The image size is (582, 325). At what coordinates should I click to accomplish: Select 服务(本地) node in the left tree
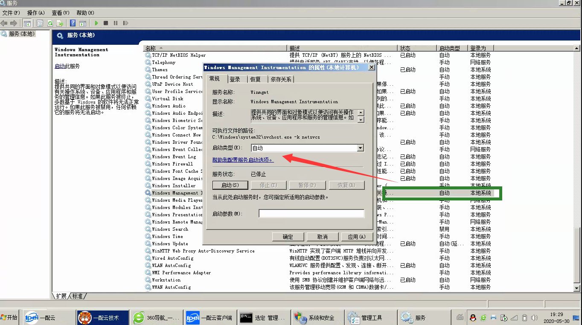21,34
